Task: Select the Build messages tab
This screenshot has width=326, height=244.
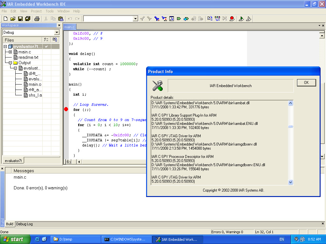Action: (10, 224)
